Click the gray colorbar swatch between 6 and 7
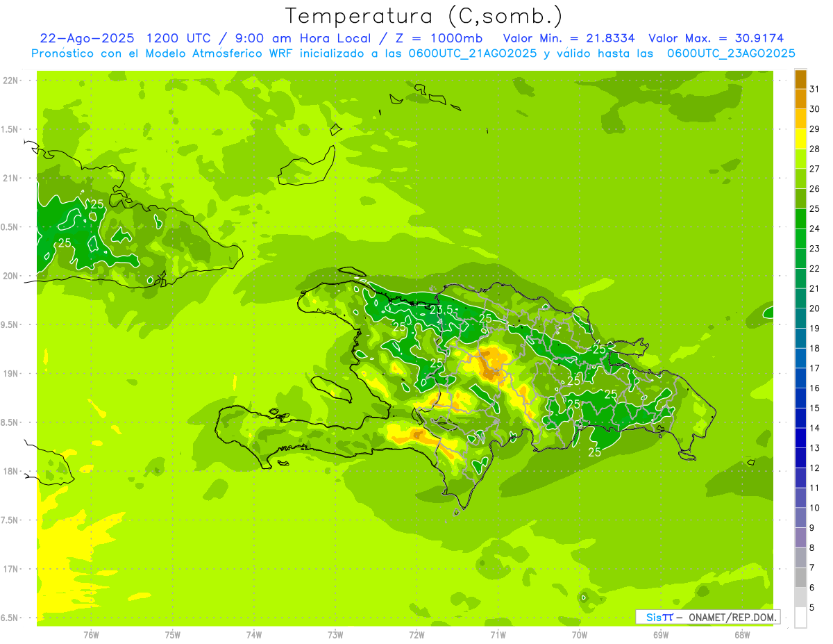Viewport: 833px width, 644px height. click(x=800, y=578)
